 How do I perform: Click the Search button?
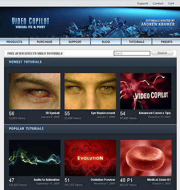[x=162, y=53]
